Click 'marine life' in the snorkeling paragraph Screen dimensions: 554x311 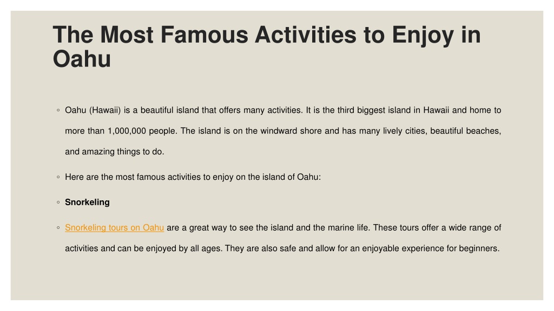point(349,228)
